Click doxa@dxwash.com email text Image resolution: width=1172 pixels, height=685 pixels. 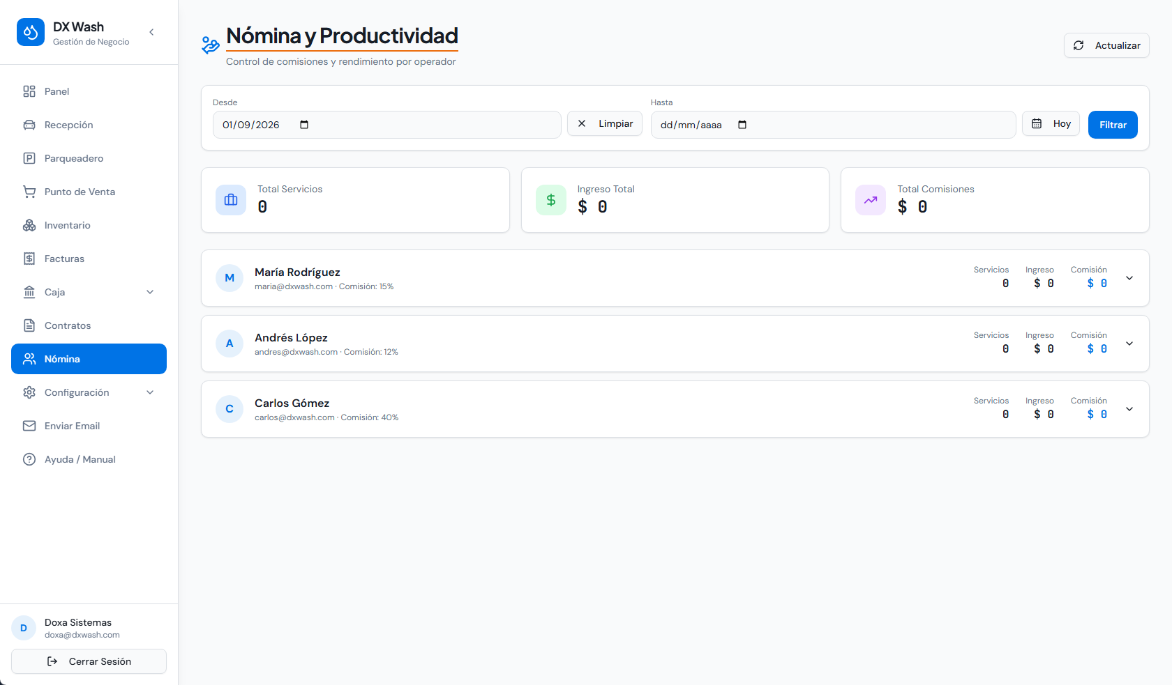pyautogui.click(x=82, y=635)
